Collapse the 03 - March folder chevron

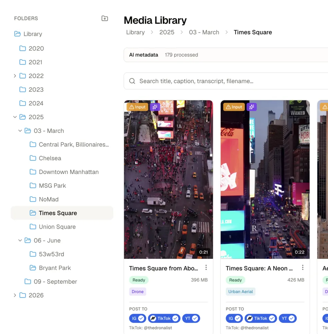click(20, 131)
